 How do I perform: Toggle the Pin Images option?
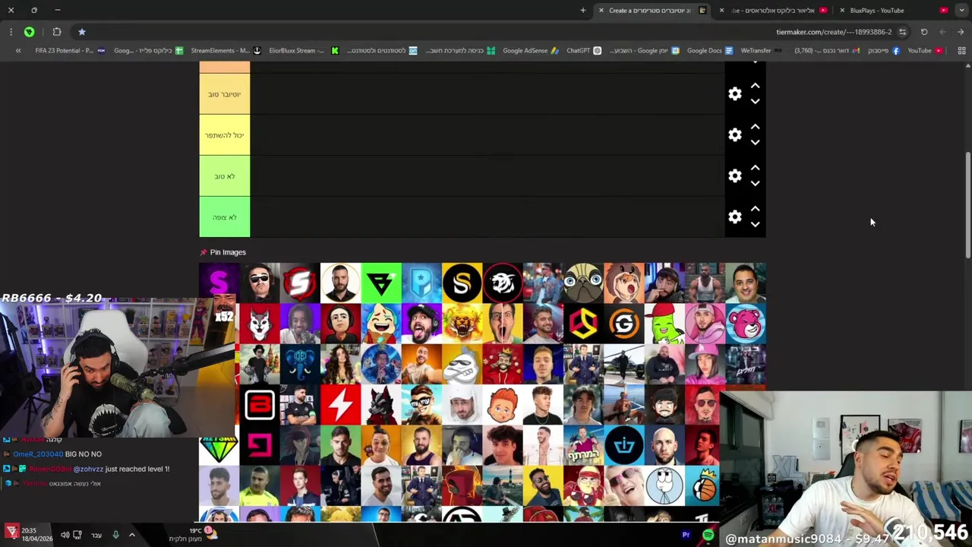(222, 252)
